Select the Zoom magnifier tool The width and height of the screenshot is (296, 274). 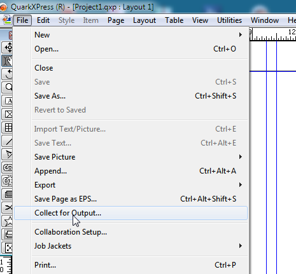[8, 87]
